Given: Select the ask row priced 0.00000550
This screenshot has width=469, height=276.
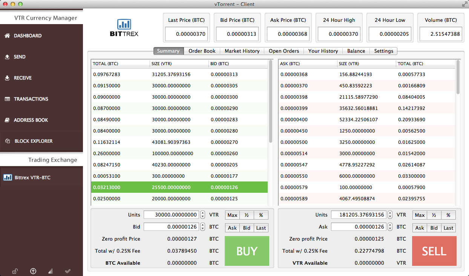Looking at the screenshot, I should (x=367, y=176).
